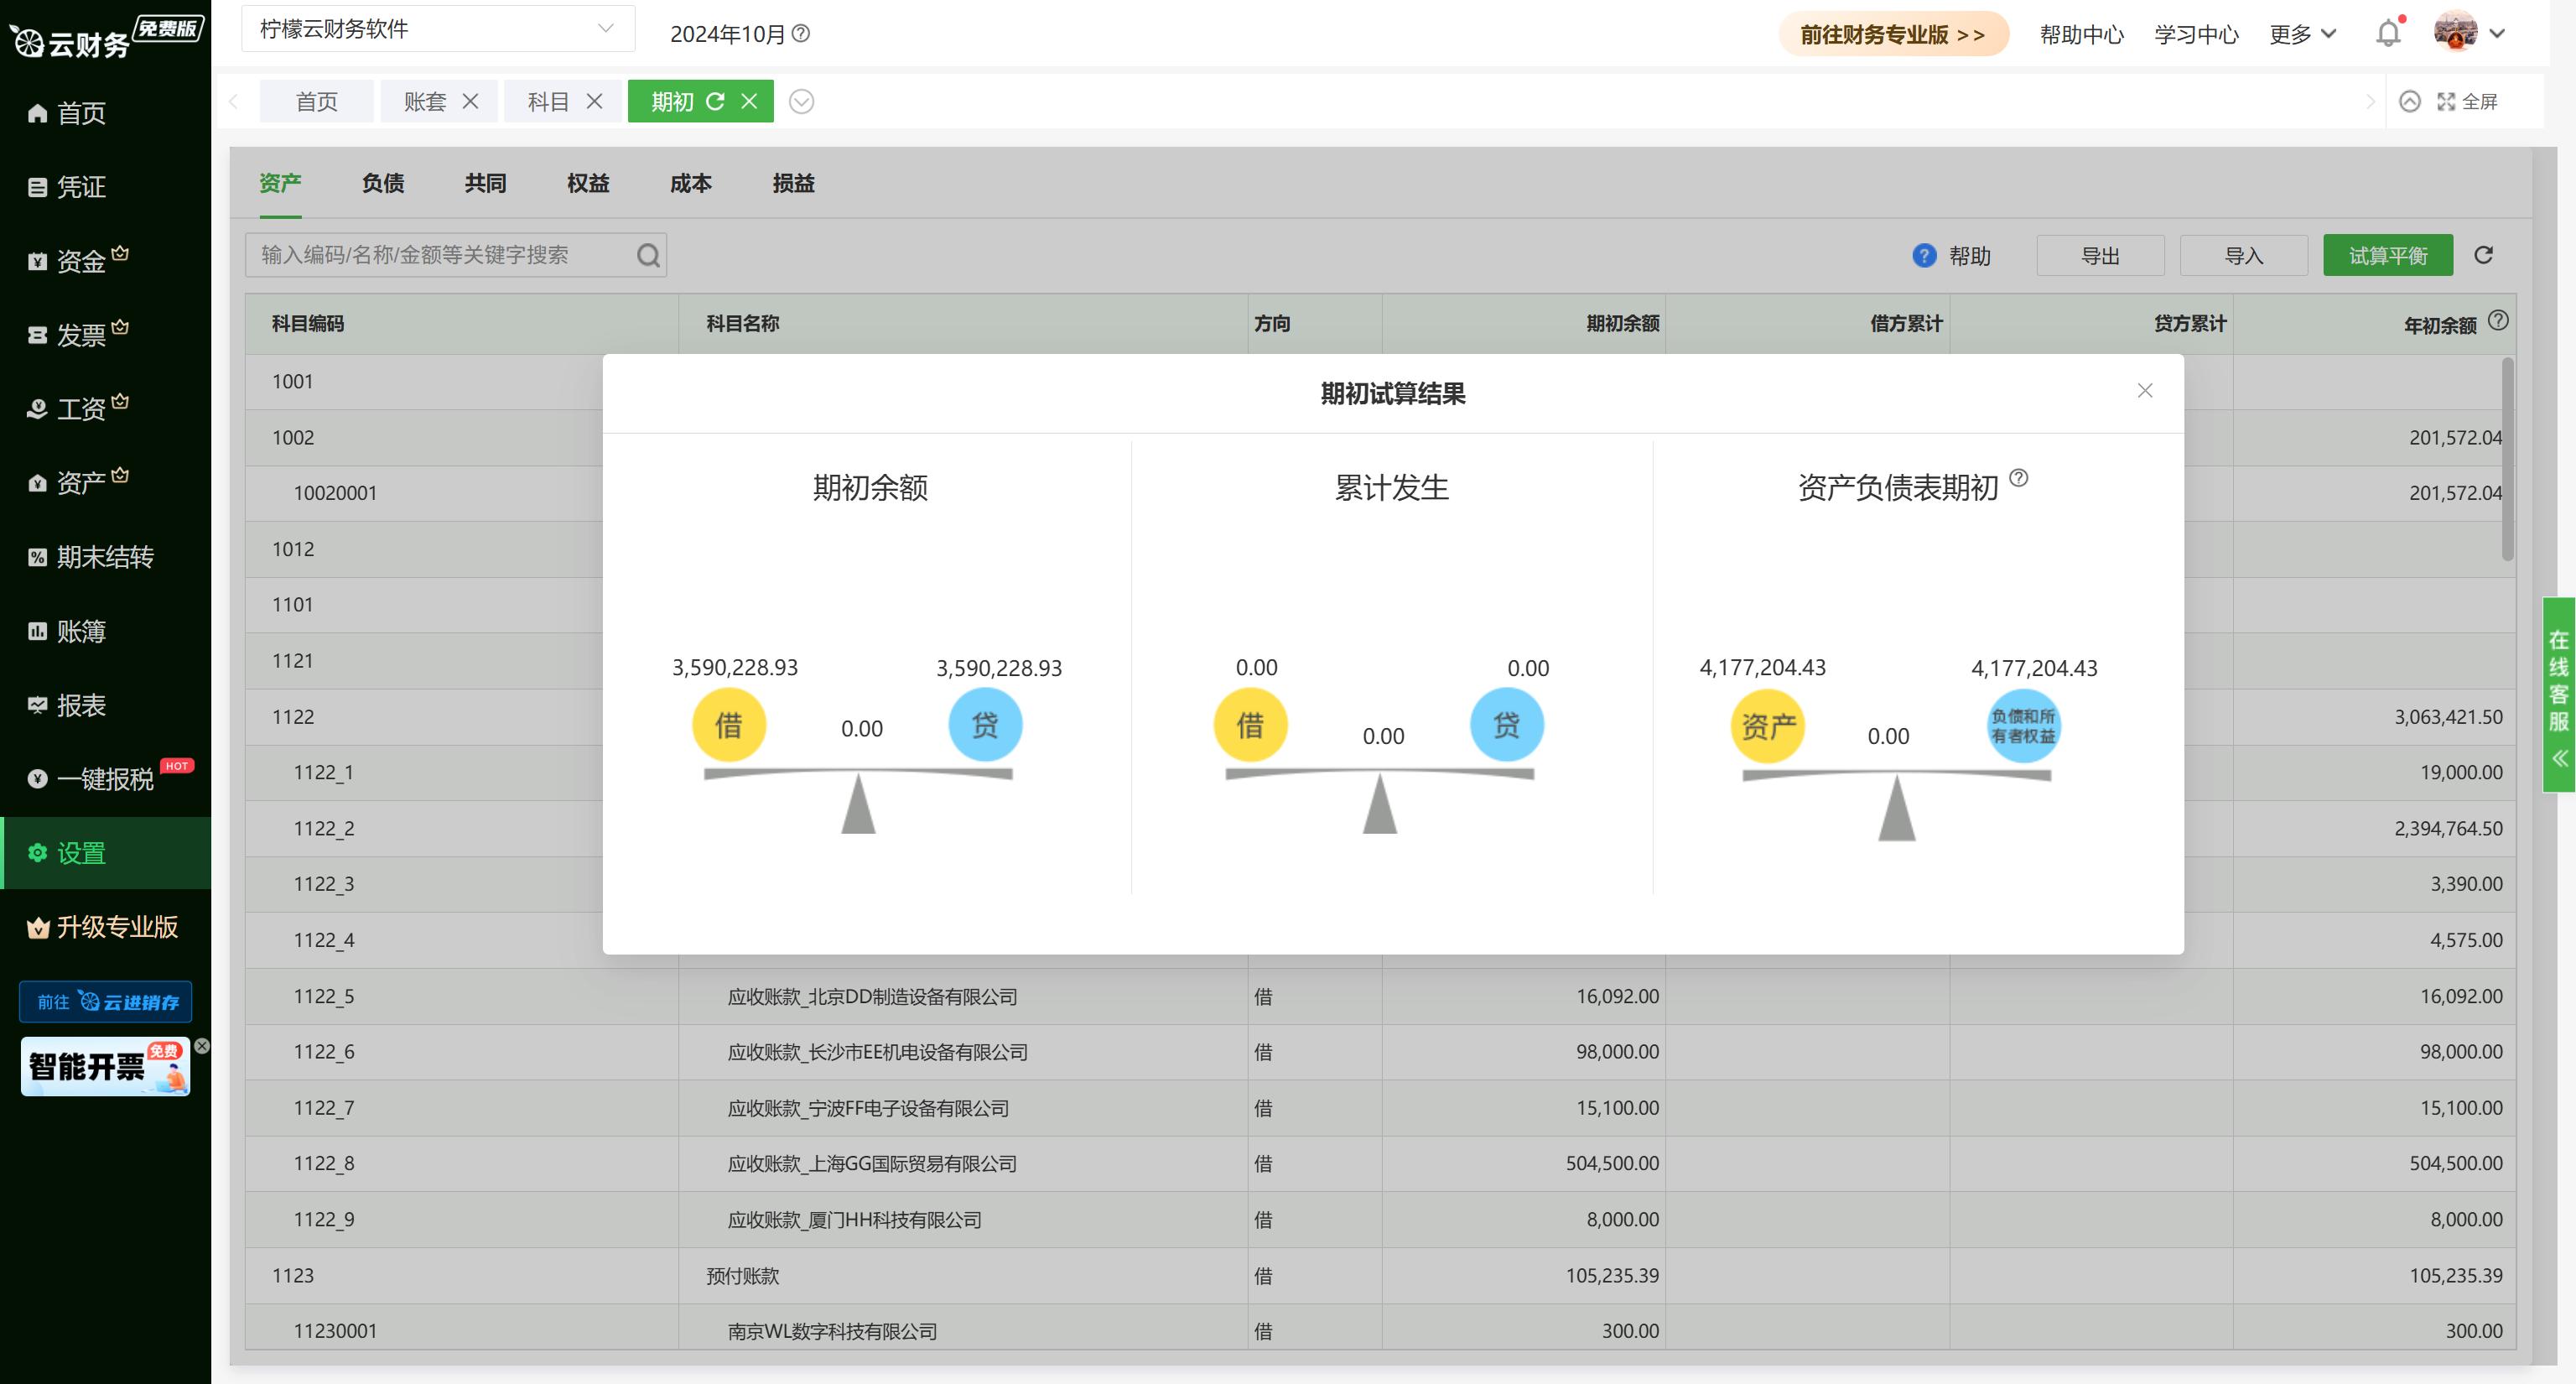
Task: Click the subject search input field
Action: [x=440, y=254]
